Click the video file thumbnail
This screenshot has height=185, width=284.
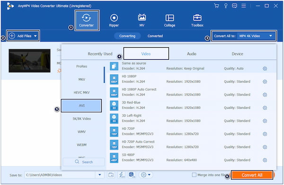tap(29, 61)
